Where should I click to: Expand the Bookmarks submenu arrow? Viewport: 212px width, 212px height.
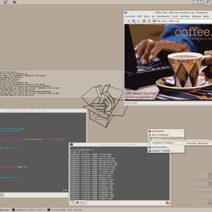coord(182,131)
